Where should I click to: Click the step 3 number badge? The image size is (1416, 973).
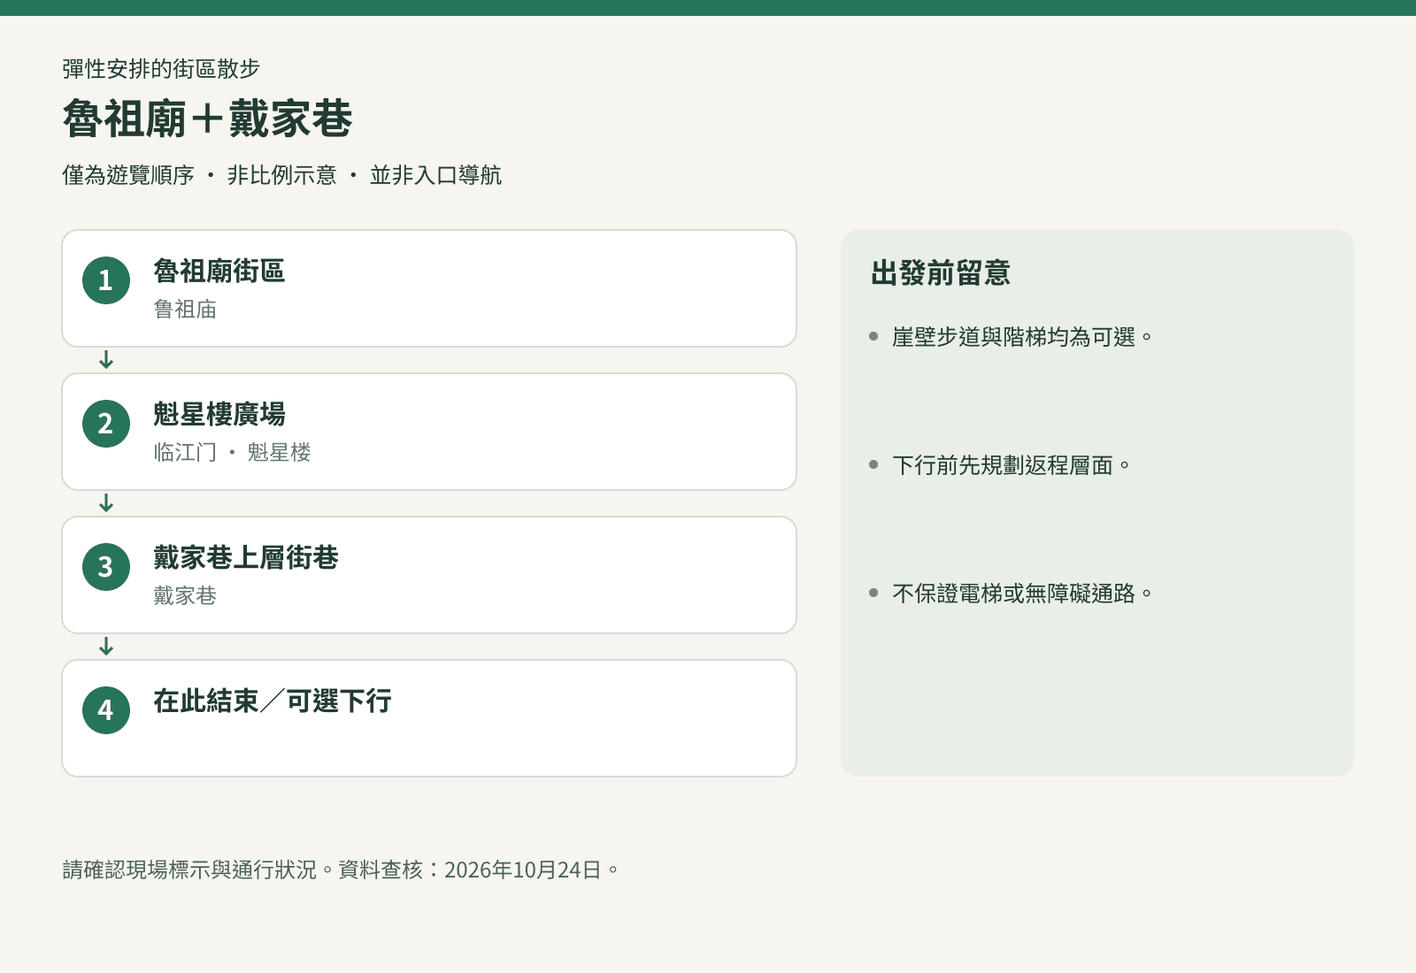(x=106, y=567)
